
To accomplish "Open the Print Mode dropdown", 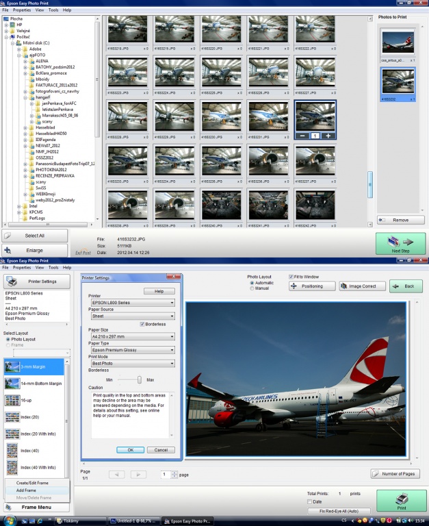I will tap(133, 363).
